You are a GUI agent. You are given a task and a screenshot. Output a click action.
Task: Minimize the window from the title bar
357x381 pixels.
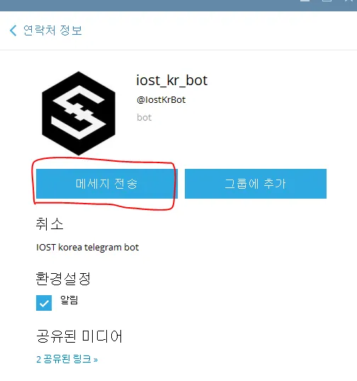click(305, 1)
